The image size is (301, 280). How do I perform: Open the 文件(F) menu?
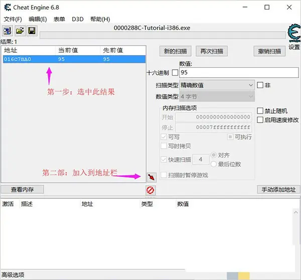pos(13,19)
